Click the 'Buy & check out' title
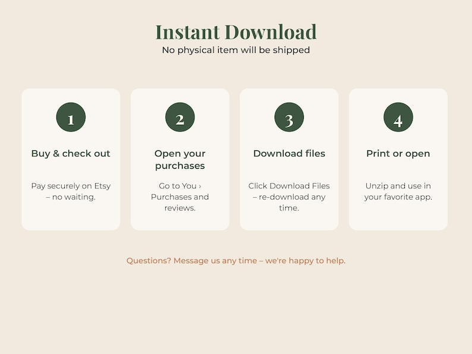The width and height of the screenshot is (472, 354). point(71,153)
